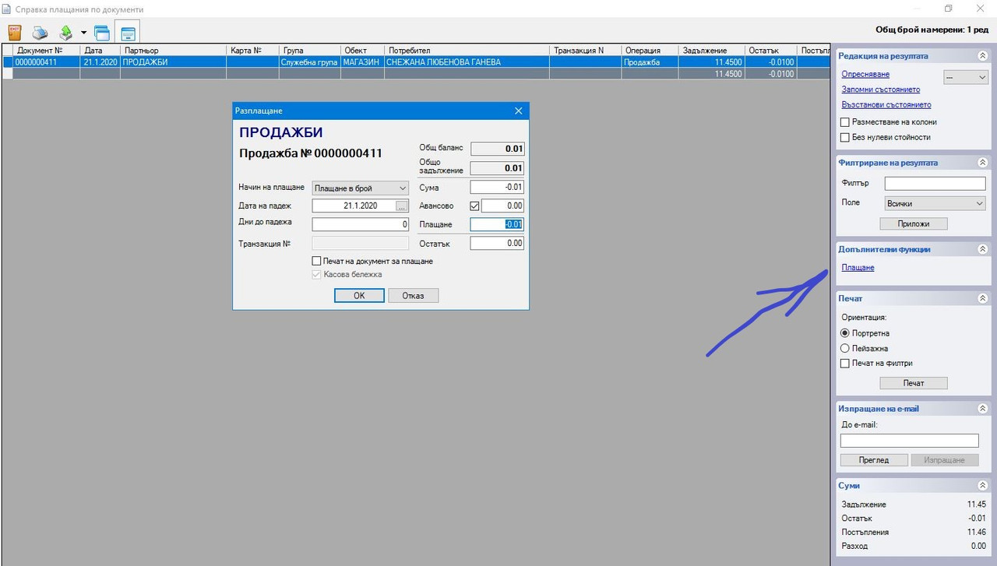The image size is (997, 566).
Task: Click the dialog window toolbar icon
Action: (128, 33)
